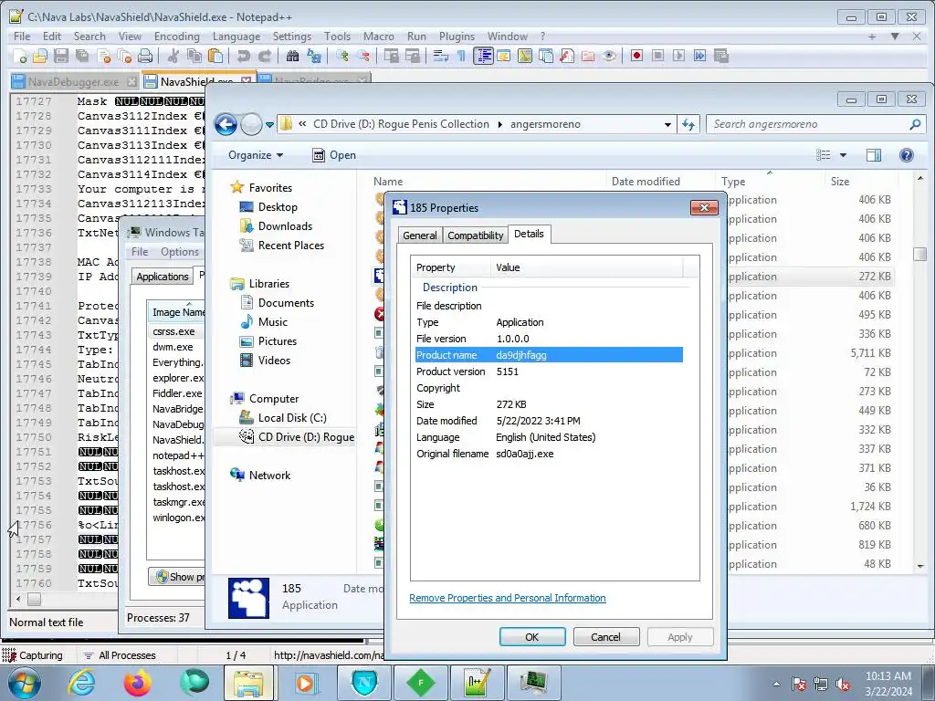Click the Save icon in Notepad++ toolbar
This screenshot has height=701, width=935.
point(61,56)
